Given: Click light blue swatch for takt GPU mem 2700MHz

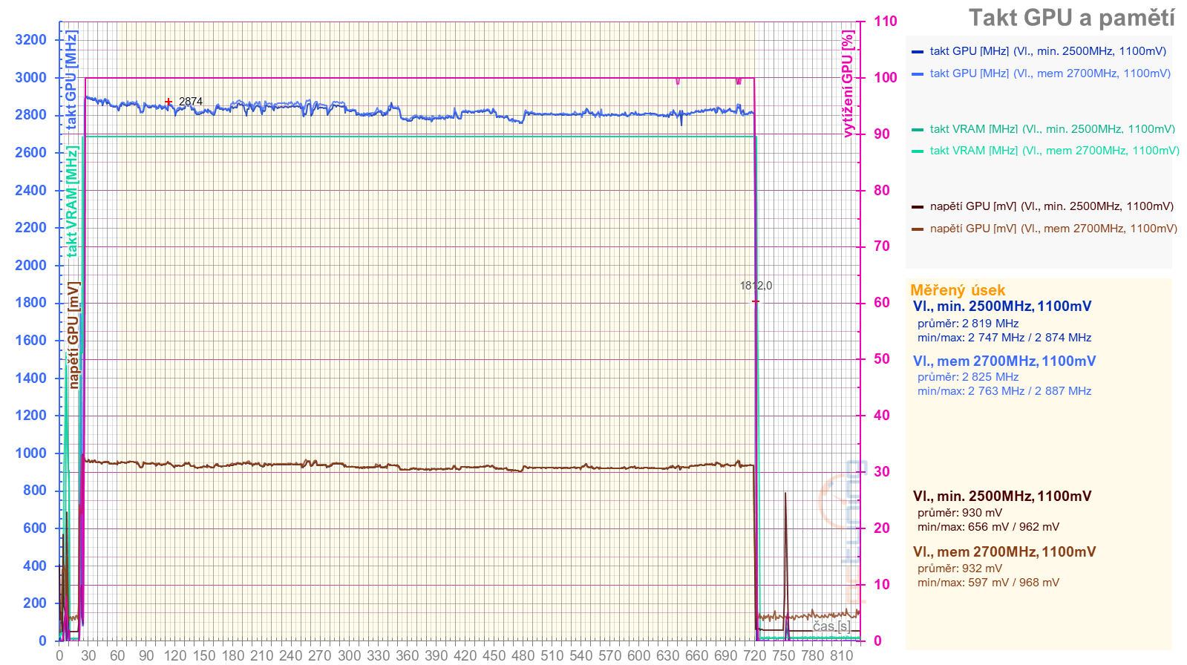Looking at the screenshot, I should (918, 74).
